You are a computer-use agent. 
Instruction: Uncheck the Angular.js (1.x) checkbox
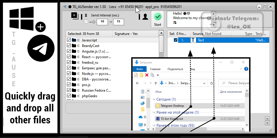[x=69, y=51]
